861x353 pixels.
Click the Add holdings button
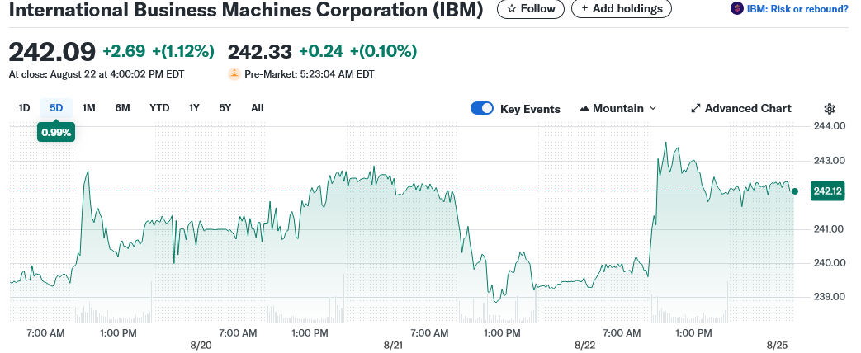tap(622, 9)
